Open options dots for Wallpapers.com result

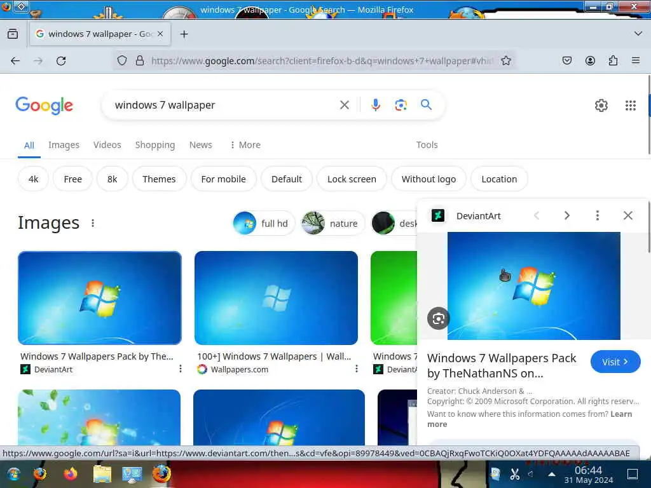coord(356,369)
